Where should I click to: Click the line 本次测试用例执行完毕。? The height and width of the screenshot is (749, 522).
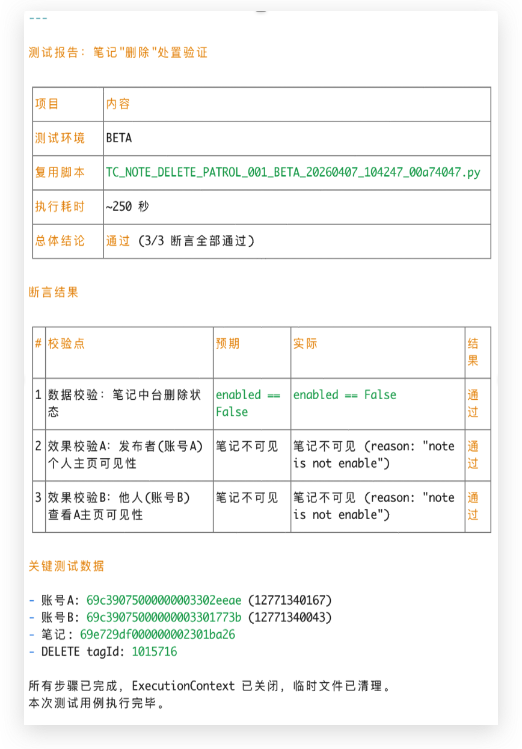[97, 703]
